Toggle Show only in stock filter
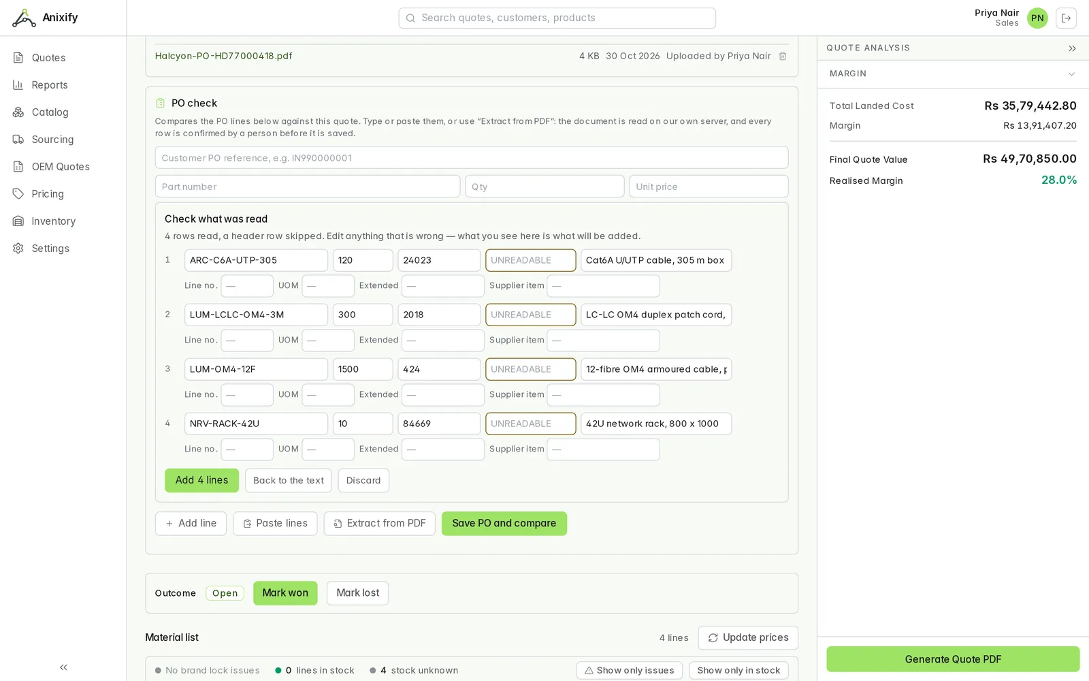Viewport: 1089px width, 681px height. (738, 671)
